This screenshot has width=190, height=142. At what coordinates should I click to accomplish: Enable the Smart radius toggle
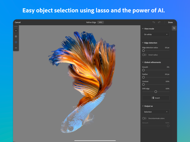(x=144, y=55)
